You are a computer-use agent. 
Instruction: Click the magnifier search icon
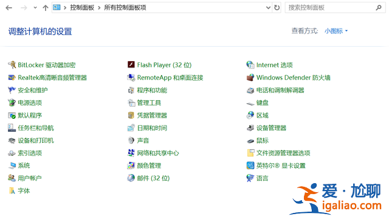pos(379,8)
